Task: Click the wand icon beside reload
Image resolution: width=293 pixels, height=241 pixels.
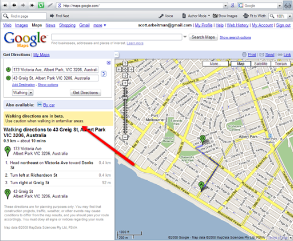Action: 50,5
